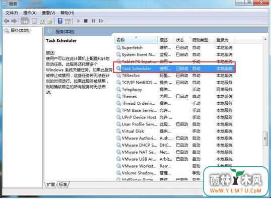Sort by the 启动类型 column header

202,40
